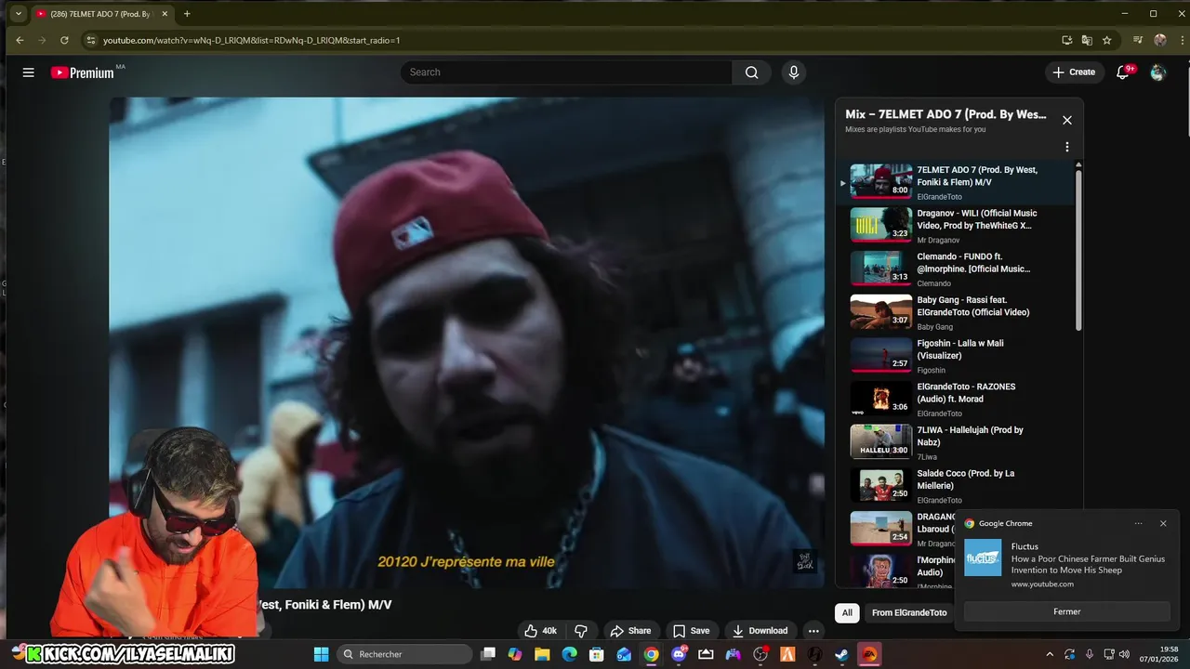
Task: Click the Share button
Action: pos(630,631)
